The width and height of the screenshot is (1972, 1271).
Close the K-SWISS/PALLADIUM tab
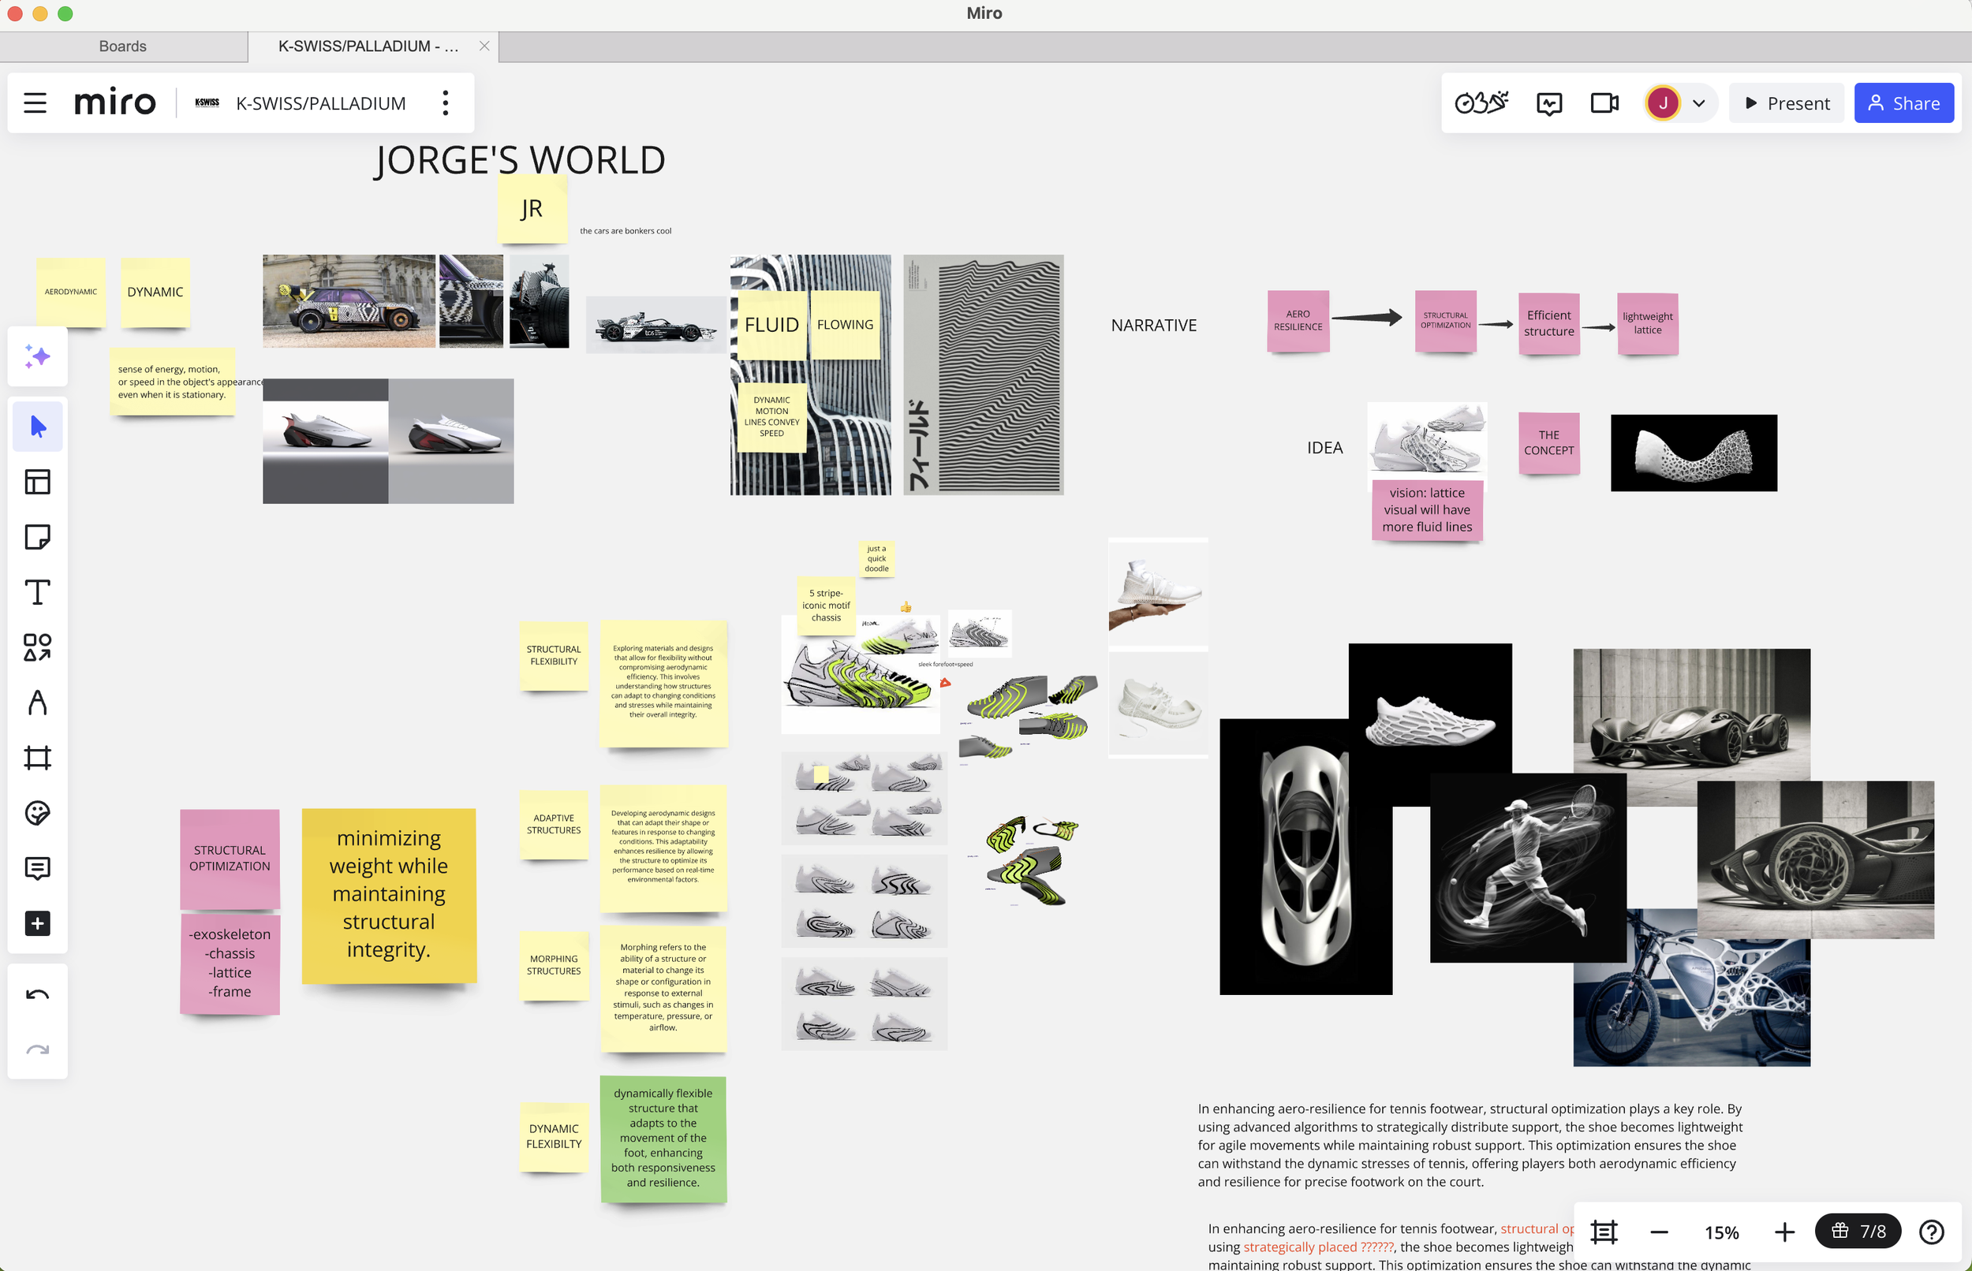(x=484, y=47)
